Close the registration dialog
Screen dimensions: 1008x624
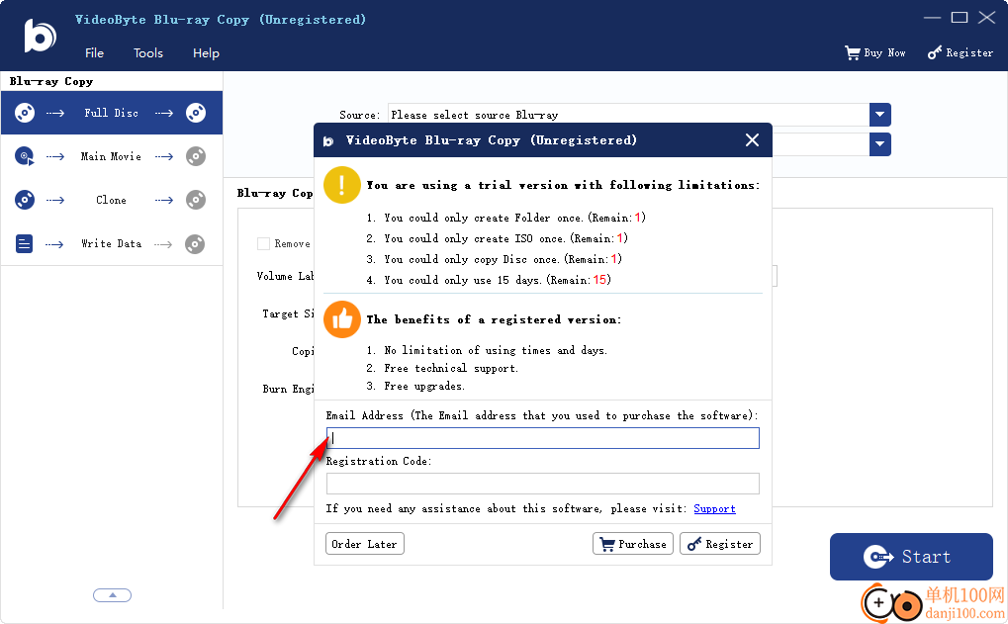[752, 140]
